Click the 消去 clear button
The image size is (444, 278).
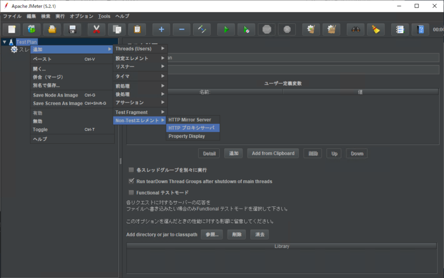260,234
